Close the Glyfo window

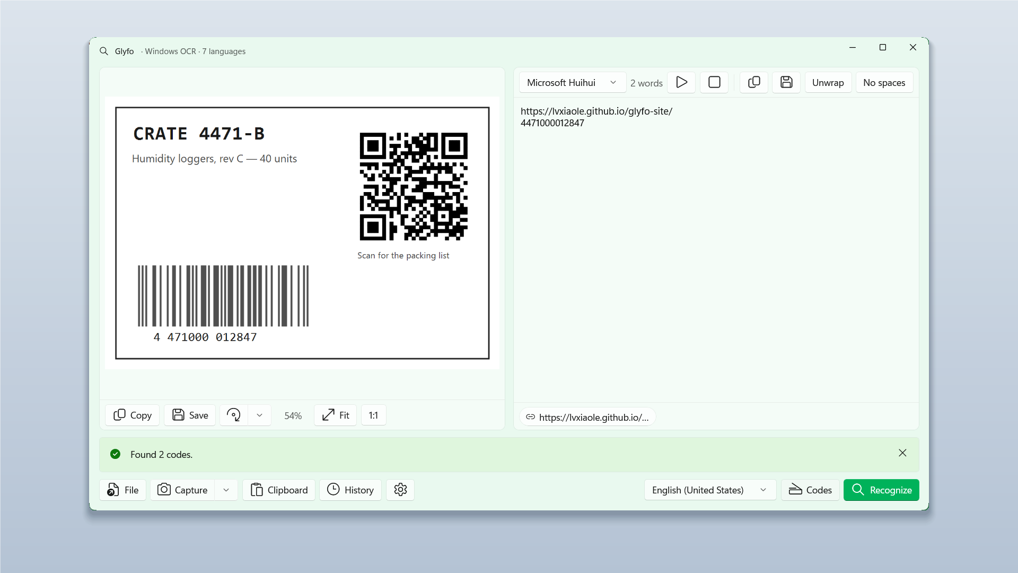[x=913, y=47]
